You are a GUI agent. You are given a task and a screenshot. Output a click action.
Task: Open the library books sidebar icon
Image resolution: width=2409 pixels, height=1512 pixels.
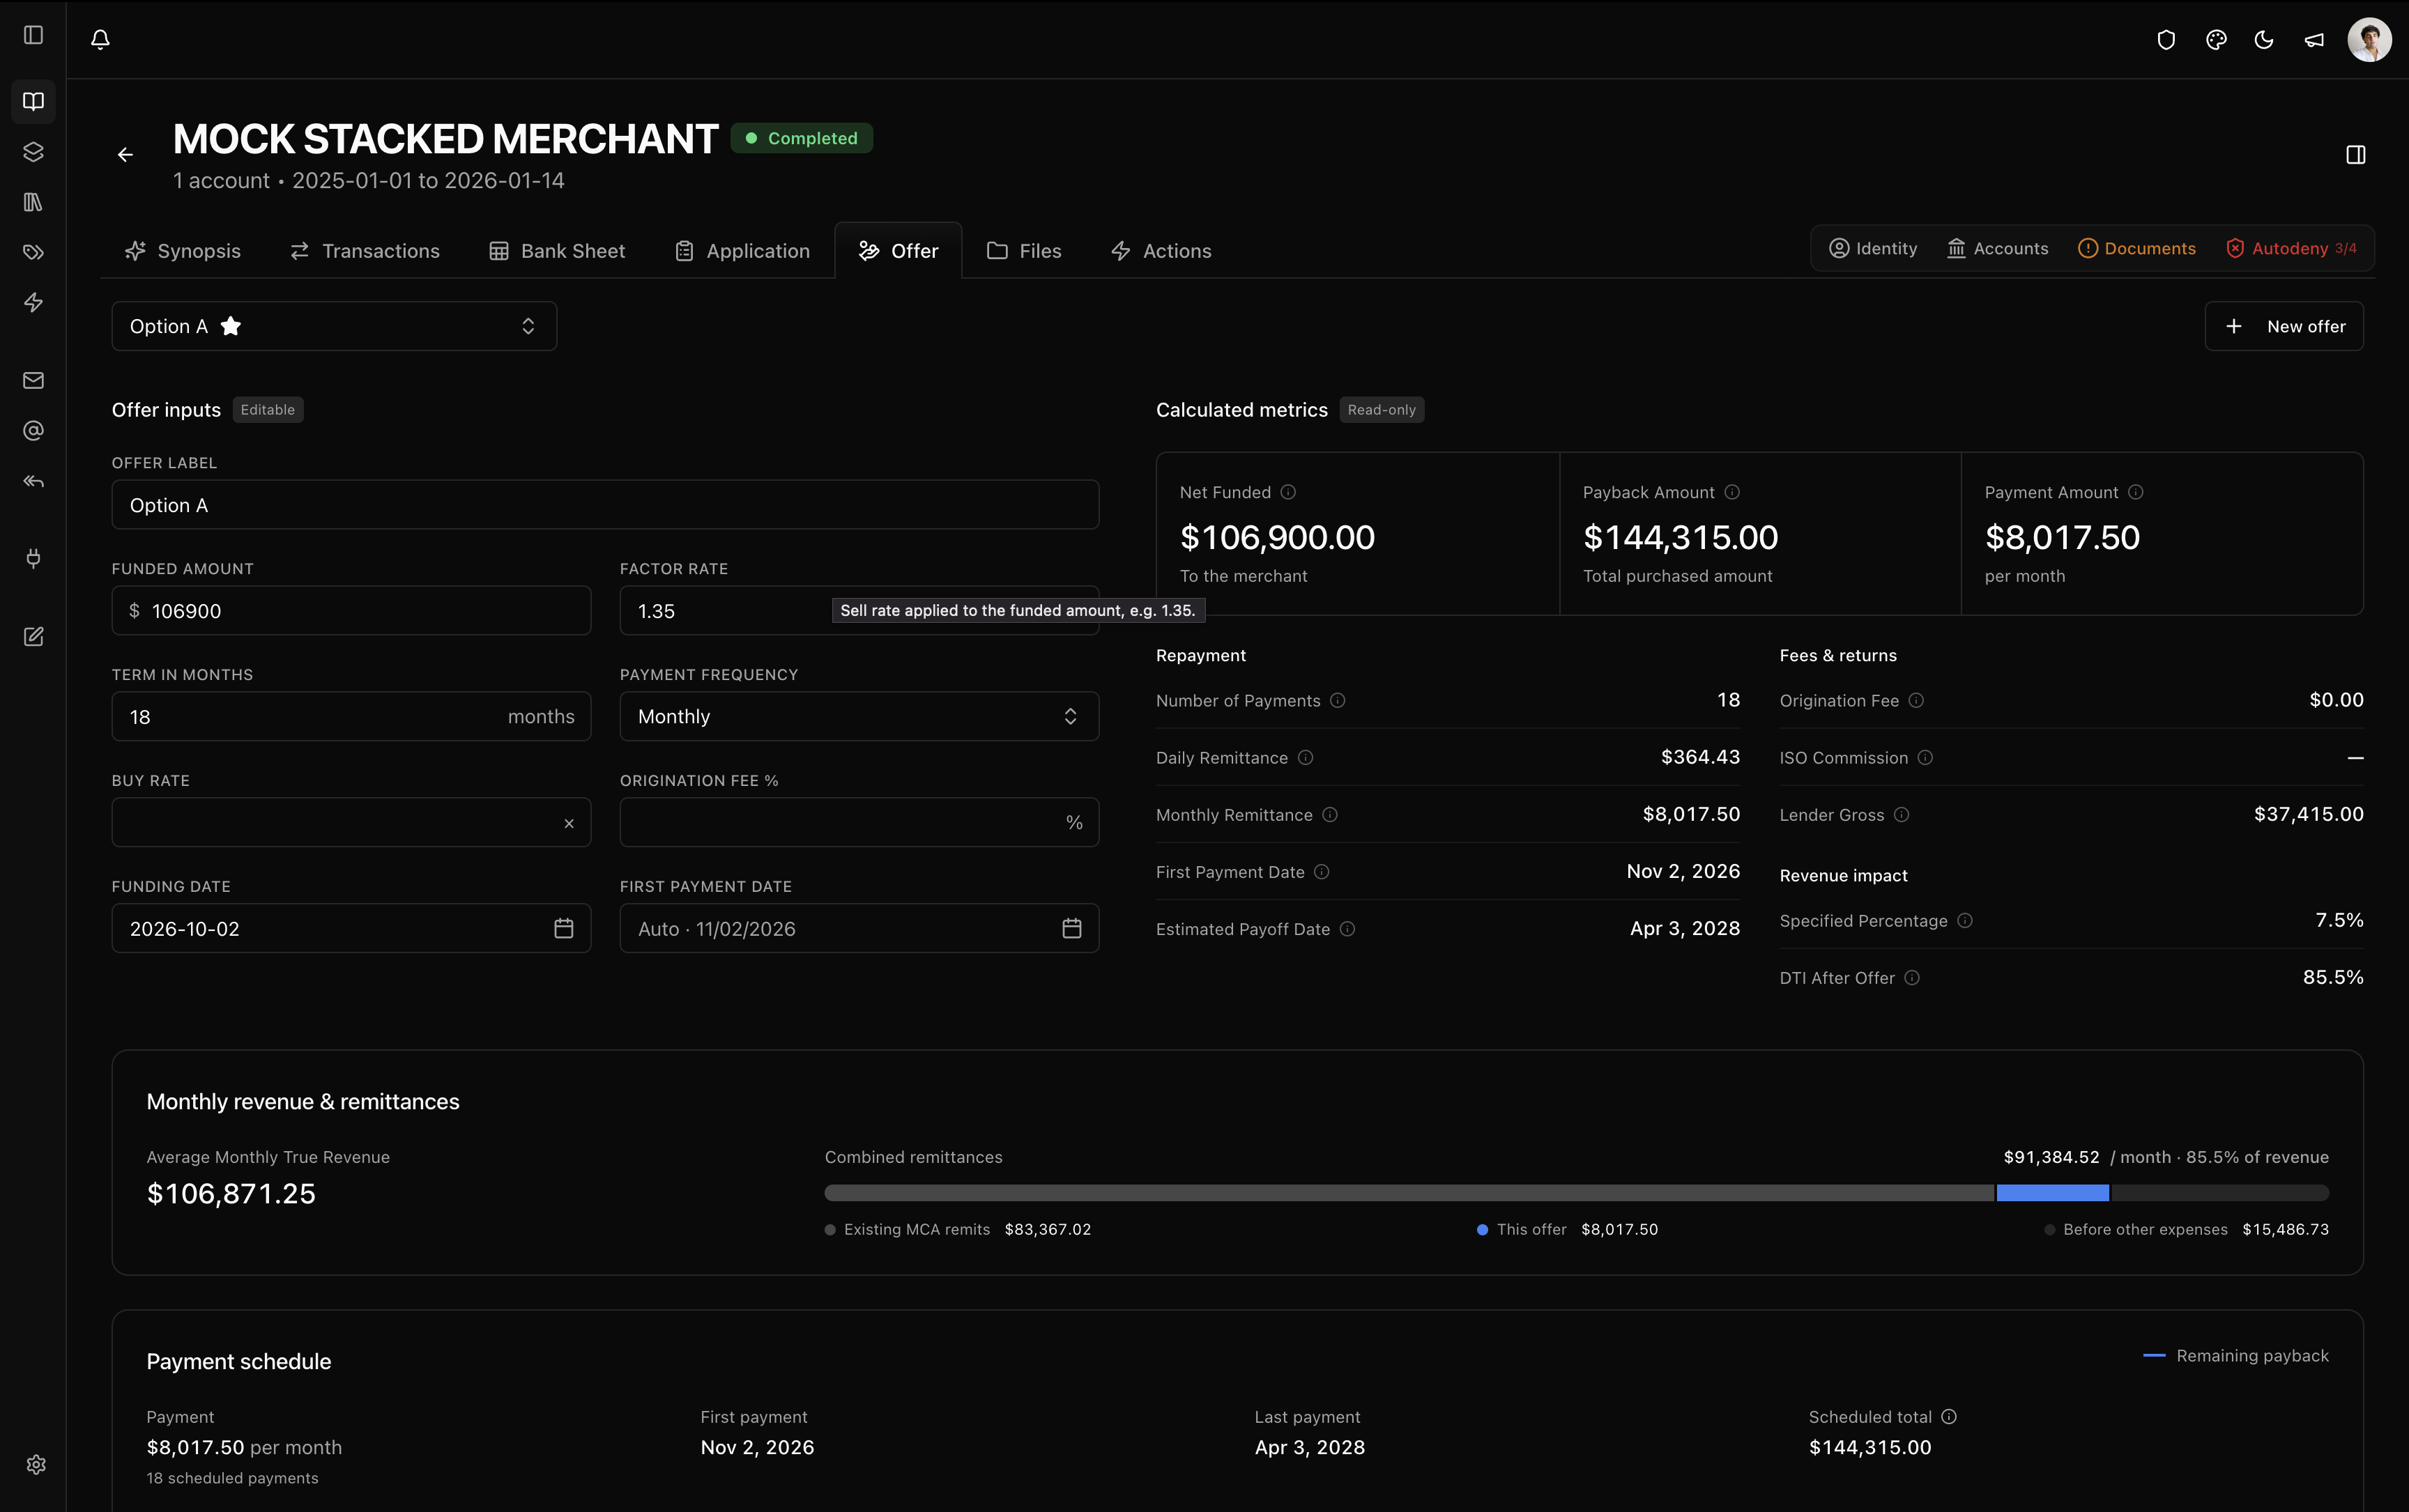(33, 202)
